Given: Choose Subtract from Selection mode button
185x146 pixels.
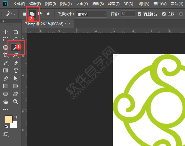Looking at the screenshot, I should click(40, 14).
